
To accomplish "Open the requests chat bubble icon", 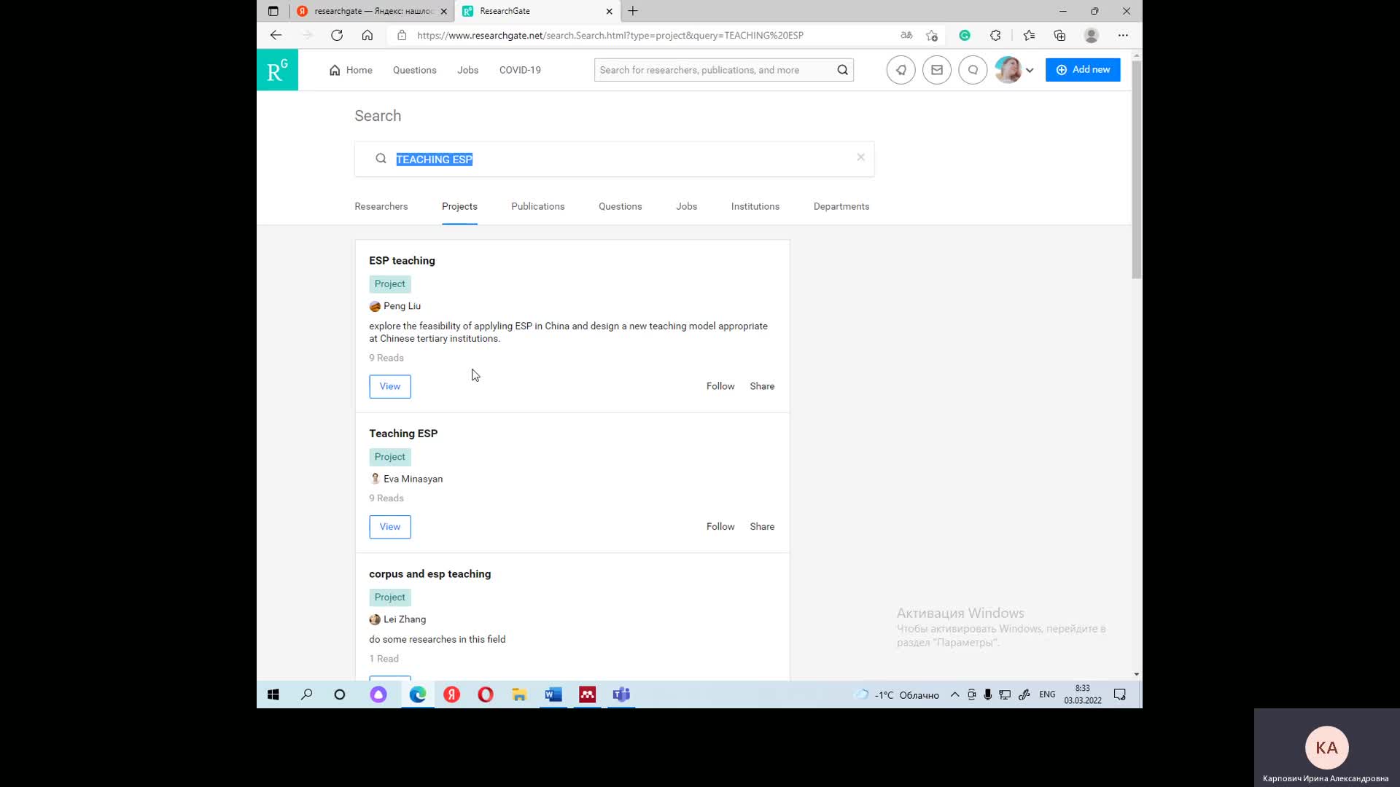I will [972, 70].
